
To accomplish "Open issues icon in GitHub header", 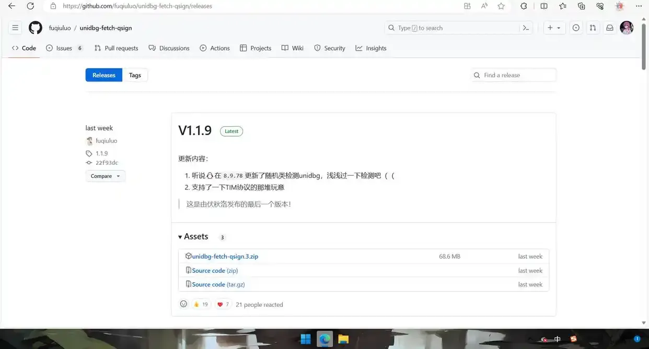I will click(576, 28).
